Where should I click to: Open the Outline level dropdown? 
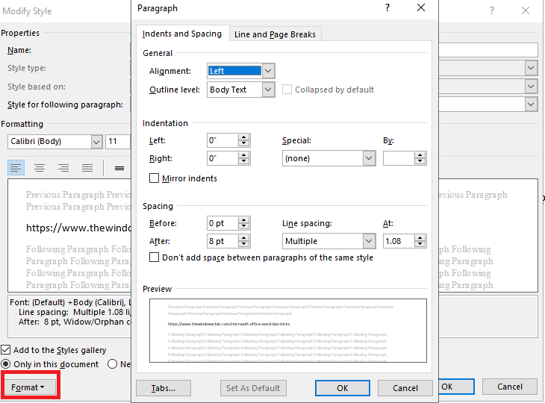pos(269,90)
